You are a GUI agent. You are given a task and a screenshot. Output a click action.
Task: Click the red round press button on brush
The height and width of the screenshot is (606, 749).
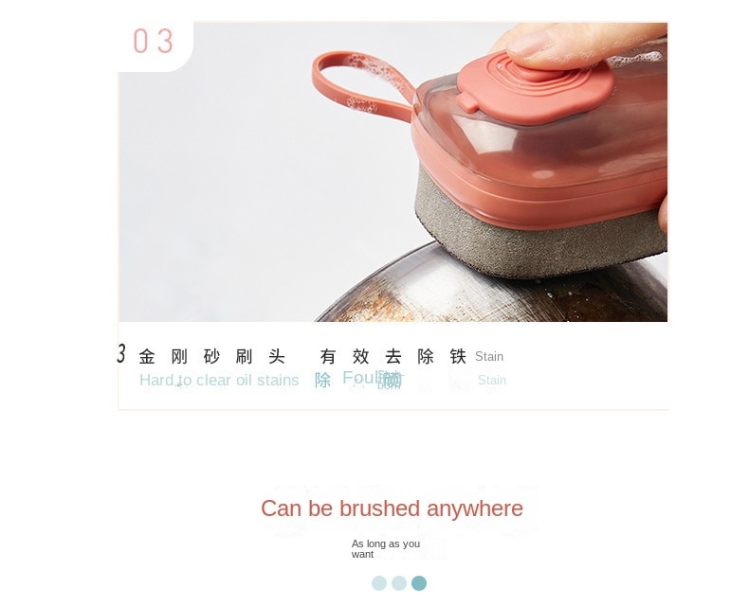pos(535,86)
